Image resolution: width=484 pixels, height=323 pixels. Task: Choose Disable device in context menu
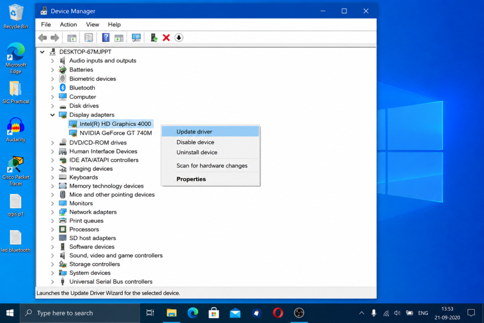210,142
